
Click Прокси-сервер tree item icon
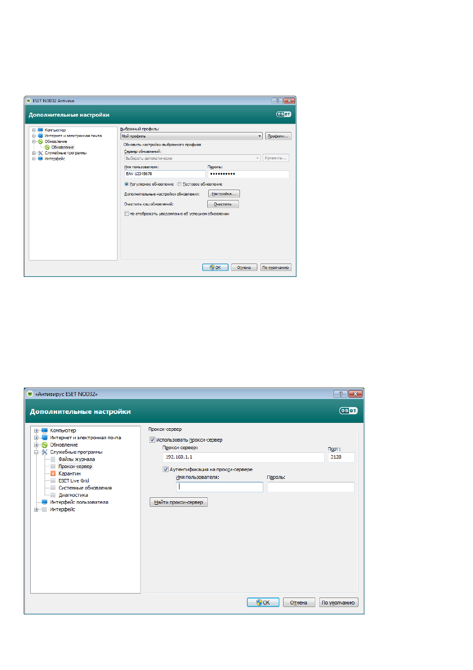click(x=53, y=467)
